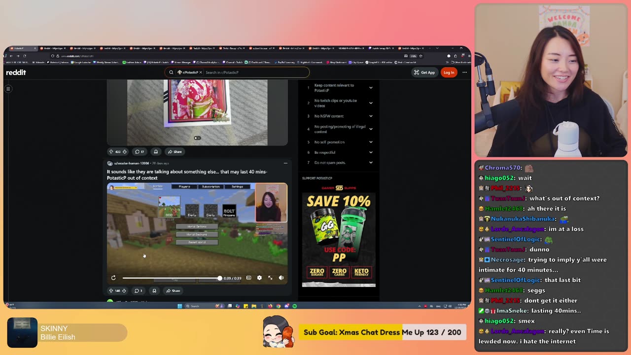631x355 pixels.
Task: Open the 17 comments on kimono post
Action: click(x=140, y=151)
